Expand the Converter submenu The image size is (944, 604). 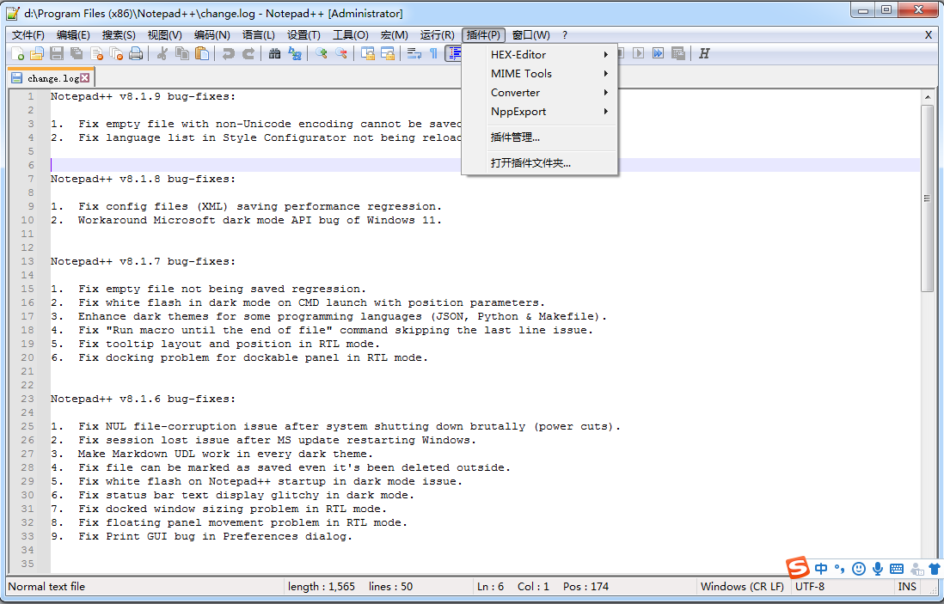click(x=539, y=93)
